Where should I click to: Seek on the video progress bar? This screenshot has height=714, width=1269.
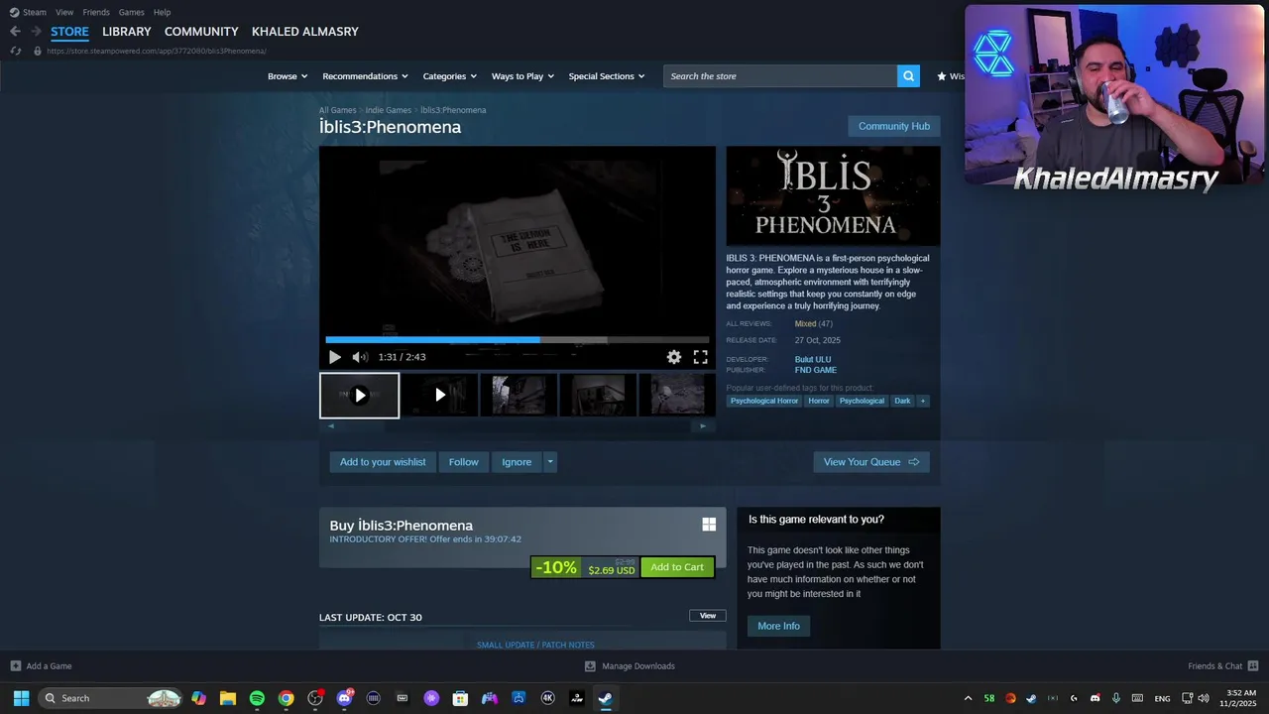tap(518, 339)
